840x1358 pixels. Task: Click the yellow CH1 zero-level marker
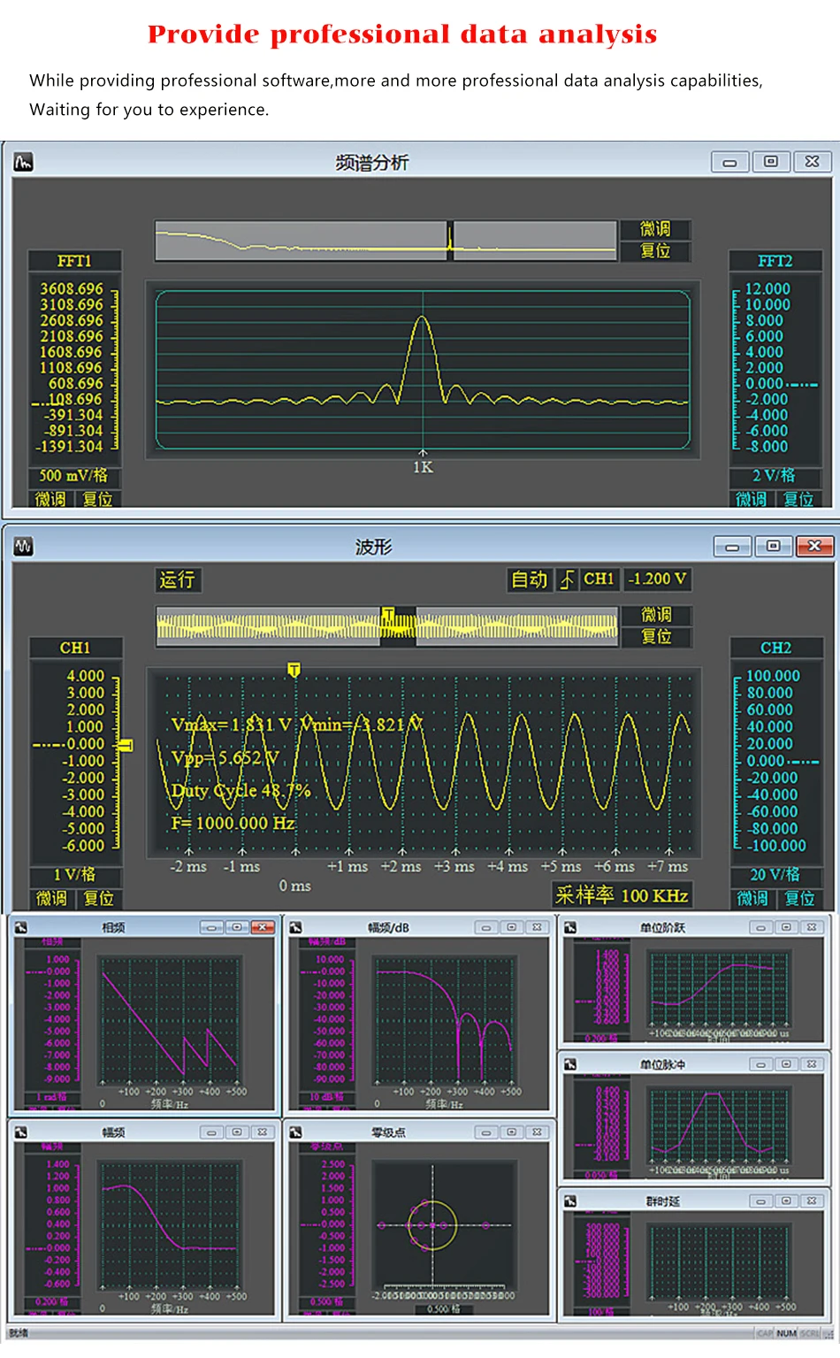point(126,745)
